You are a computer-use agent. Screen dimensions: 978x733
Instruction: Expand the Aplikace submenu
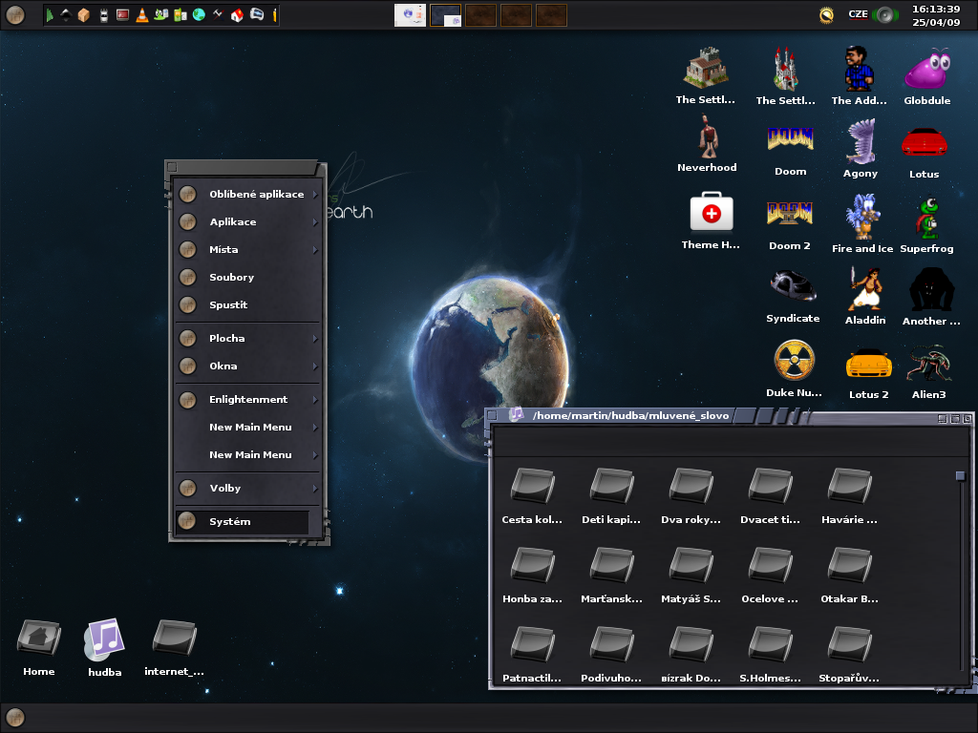[233, 222]
